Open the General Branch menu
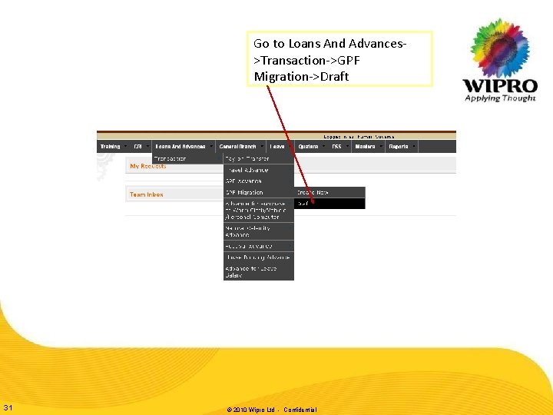 click(237, 147)
